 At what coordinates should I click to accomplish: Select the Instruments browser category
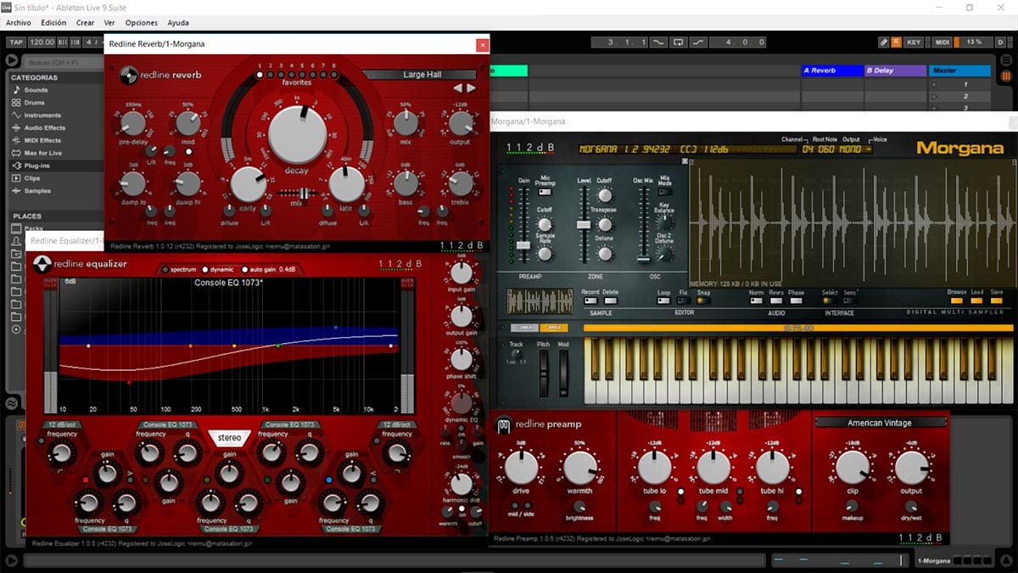click(x=42, y=115)
